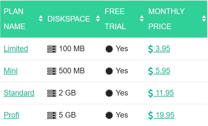Click the server icon next to 500 MB
Image resolution: width=208 pixels, height=126 pixels.
pos(52,71)
